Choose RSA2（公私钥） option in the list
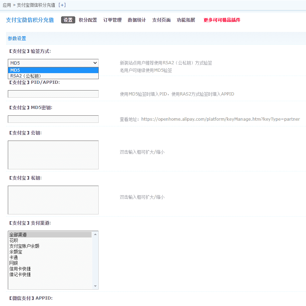This screenshot has height=306, width=306. [x=53, y=76]
